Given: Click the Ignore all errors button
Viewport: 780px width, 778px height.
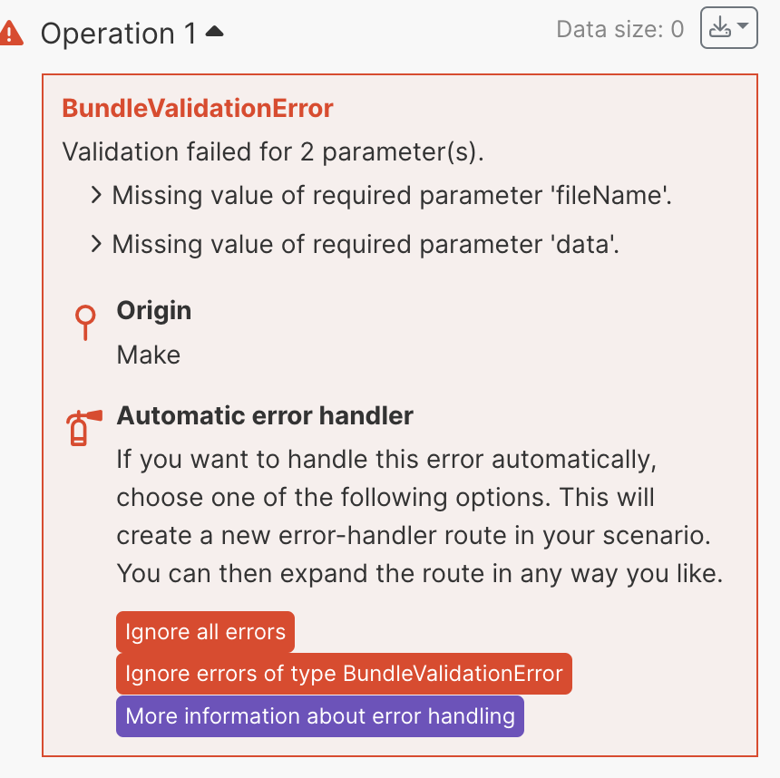Looking at the screenshot, I should coord(205,632).
